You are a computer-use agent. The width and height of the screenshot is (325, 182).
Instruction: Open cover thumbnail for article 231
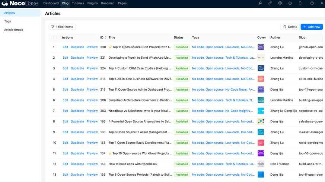point(261,58)
